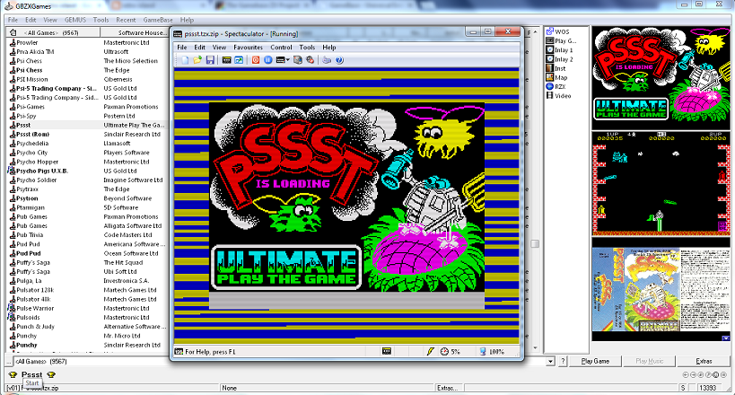Image resolution: width=735 pixels, height=395 pixels.
Task: Click the keyboard icon in Spectaculator status bar
Action: tap(387, 351)
